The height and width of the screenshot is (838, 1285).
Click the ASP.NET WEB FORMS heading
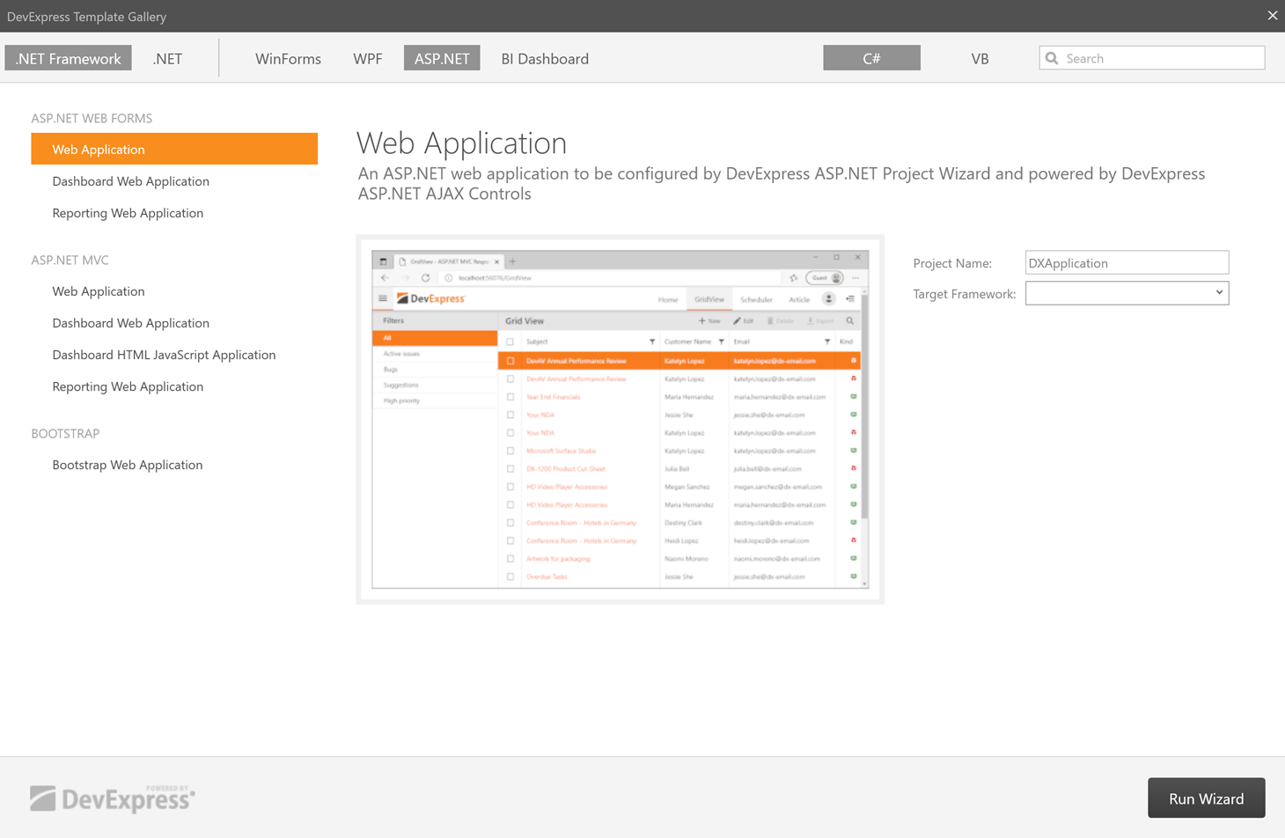click(x=92, y=118)
